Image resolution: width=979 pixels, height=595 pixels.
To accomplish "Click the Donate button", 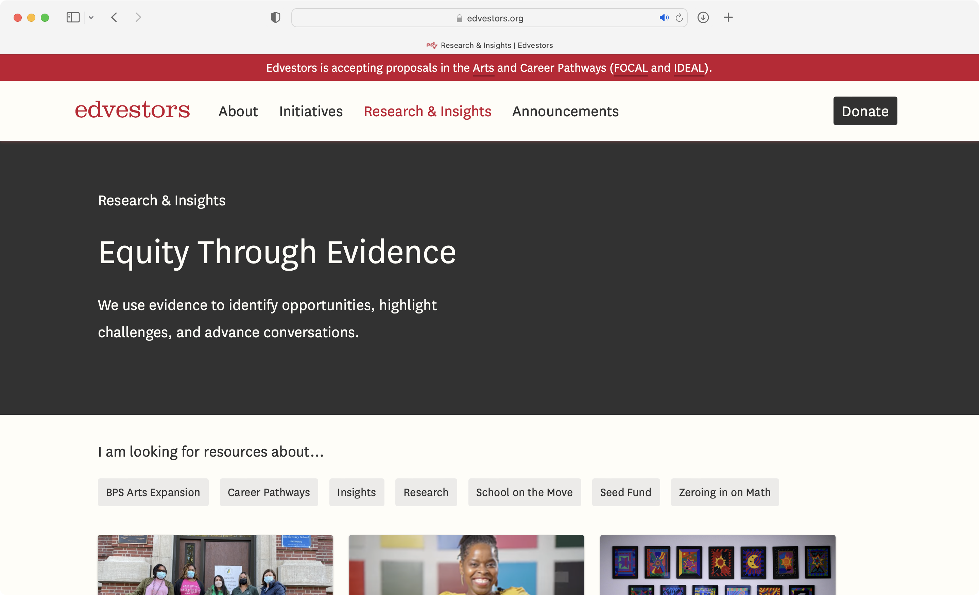I will (x=865, y=111).
